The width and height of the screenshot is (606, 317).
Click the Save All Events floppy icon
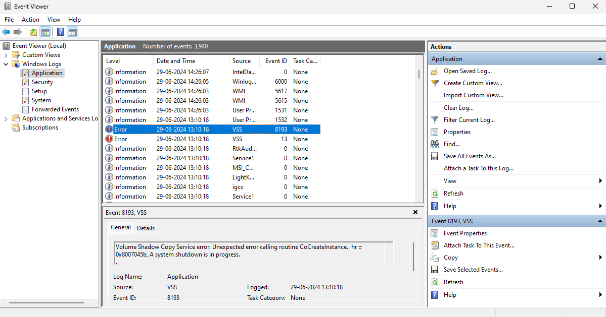click(435, 156)
